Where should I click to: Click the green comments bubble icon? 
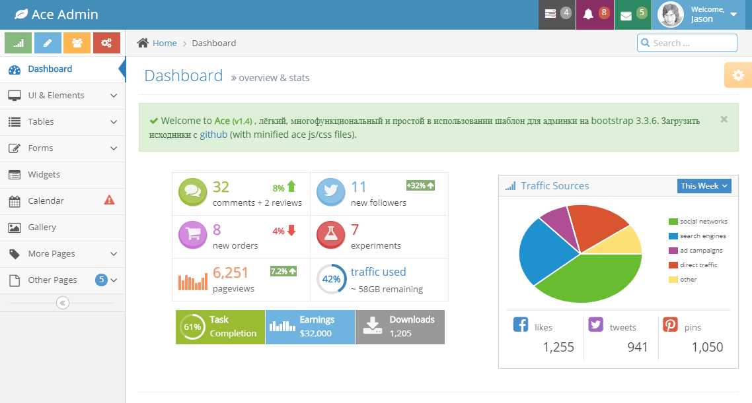click(192, 191)
